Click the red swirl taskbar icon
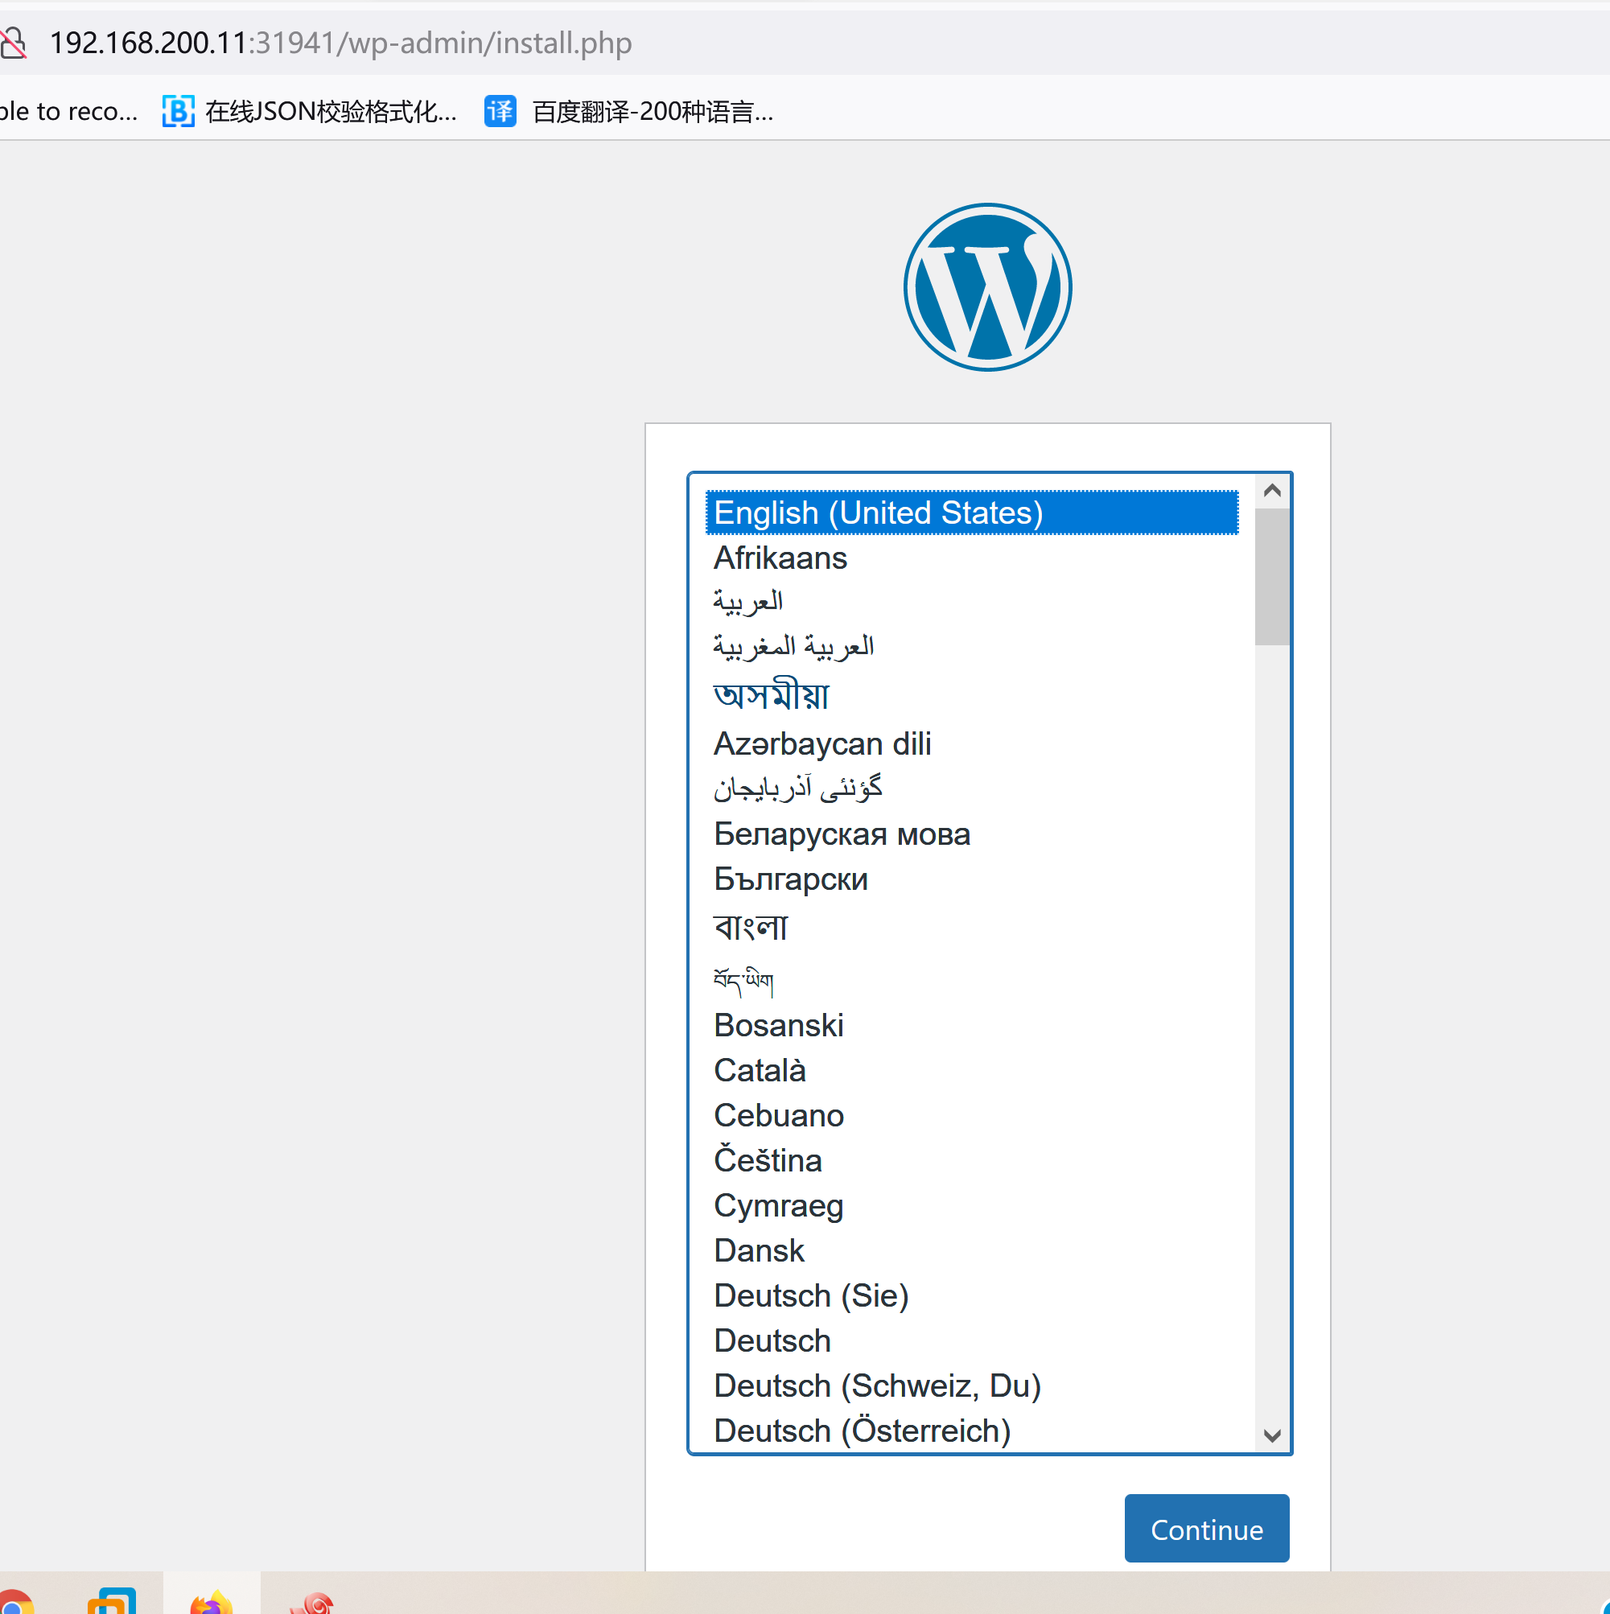 pos(311,1602)
